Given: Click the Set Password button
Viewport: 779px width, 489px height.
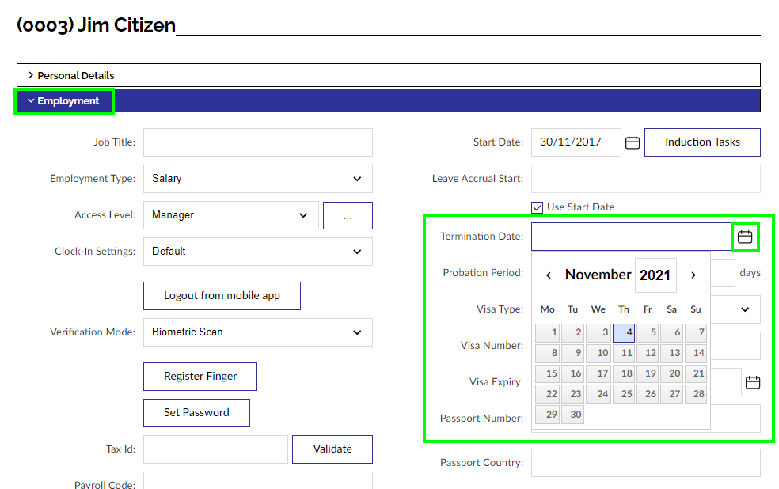Looking at the screenshot, I should pyautogui.click(x=196, y=413).
